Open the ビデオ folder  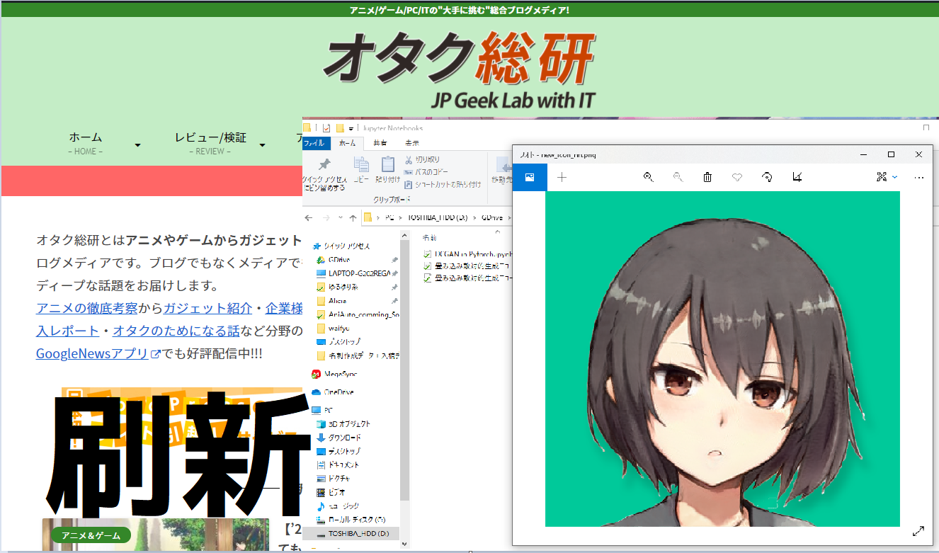pos(331,492)
